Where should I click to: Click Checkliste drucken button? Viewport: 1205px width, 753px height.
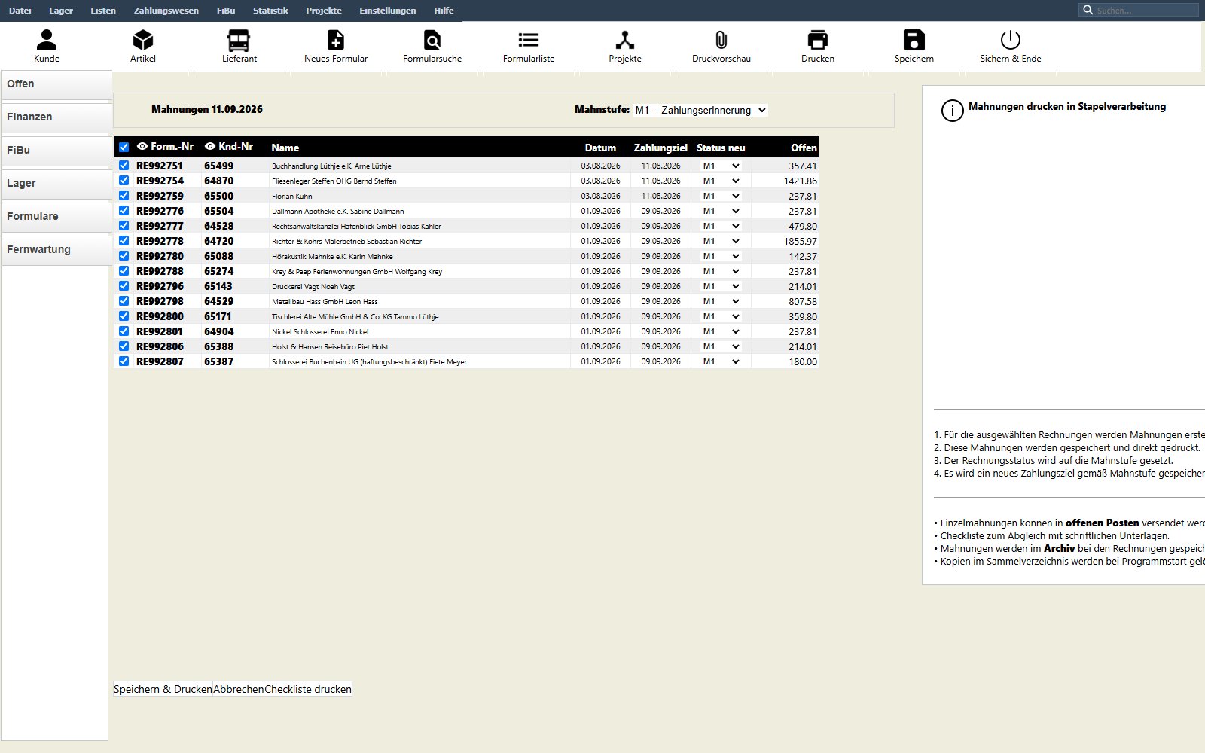[x=308, y=689]
